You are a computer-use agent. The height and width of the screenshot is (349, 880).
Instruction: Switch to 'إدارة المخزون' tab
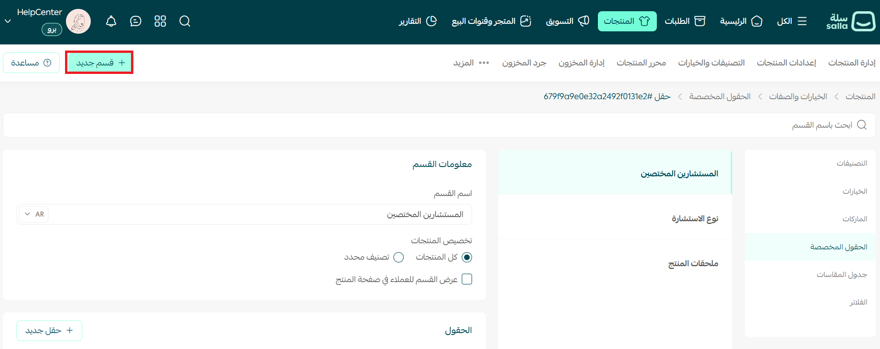pos(581,63)
